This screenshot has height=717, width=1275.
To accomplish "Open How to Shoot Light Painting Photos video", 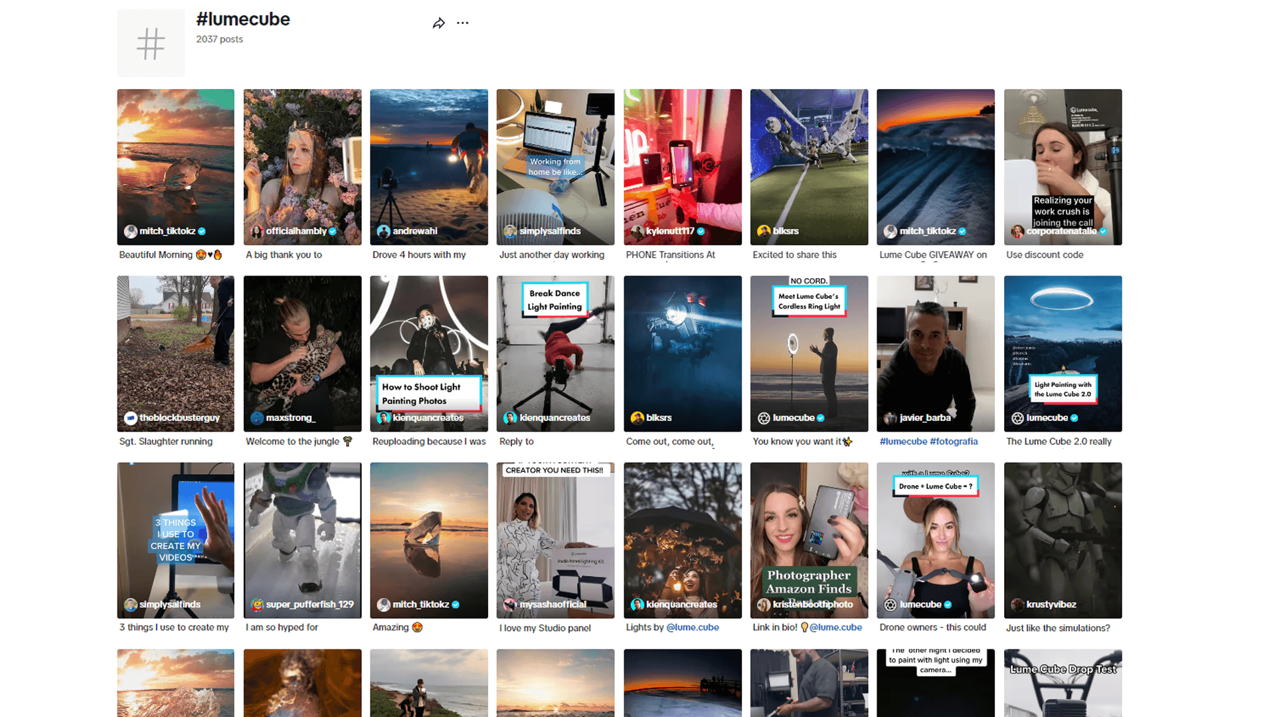I will [429, 354].
